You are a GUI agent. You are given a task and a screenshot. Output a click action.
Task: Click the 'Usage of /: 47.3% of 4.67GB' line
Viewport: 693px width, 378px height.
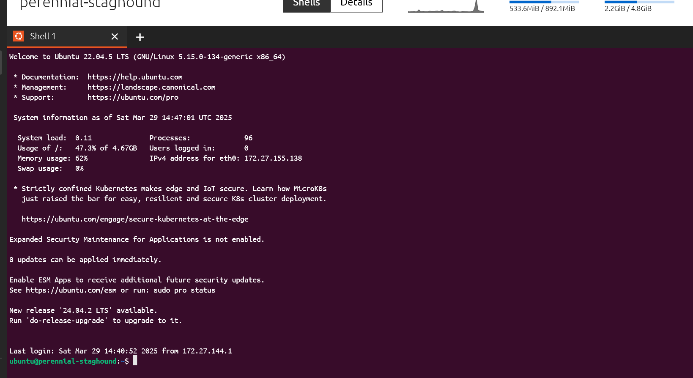[77, 148]
